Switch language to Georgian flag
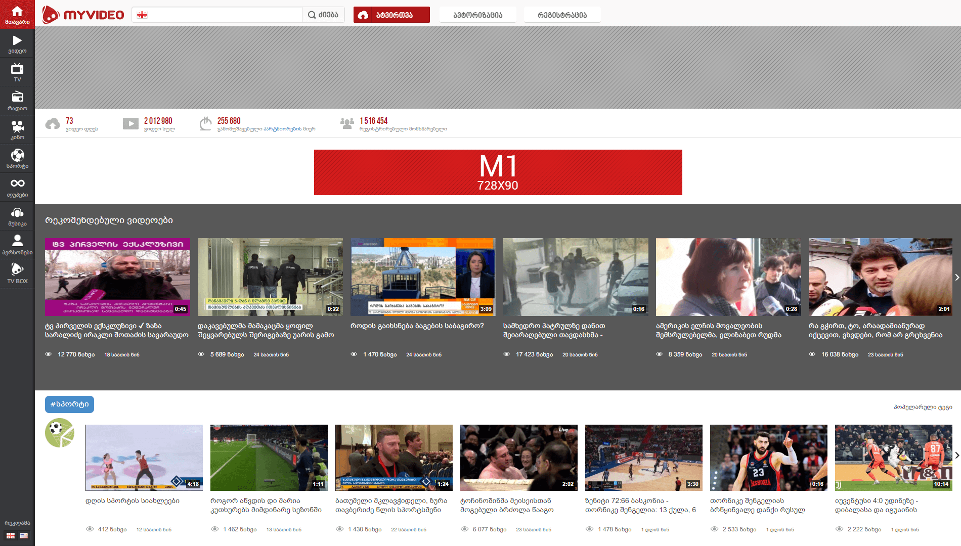961x546 pixels. point(11,535)
